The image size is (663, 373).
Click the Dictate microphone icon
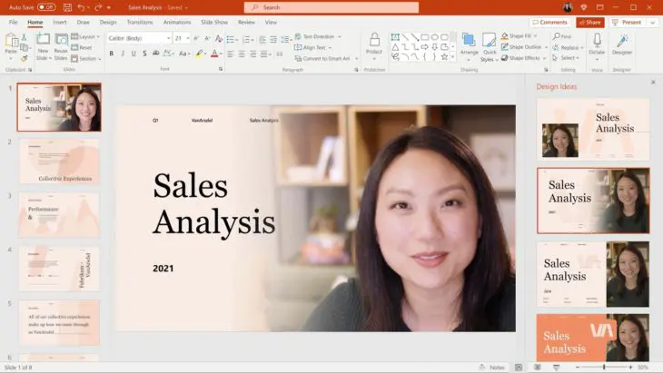click(596, 41)
